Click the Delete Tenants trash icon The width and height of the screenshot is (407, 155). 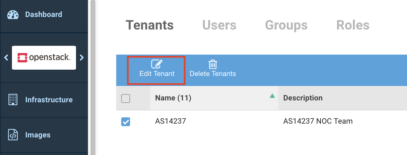point(213,64)
